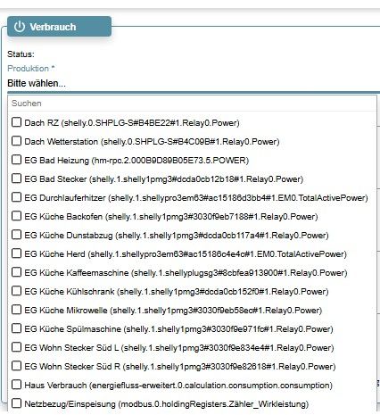Click the 'Produktion *' field label
Screen dimensions: 380x415
coord(31,69)
